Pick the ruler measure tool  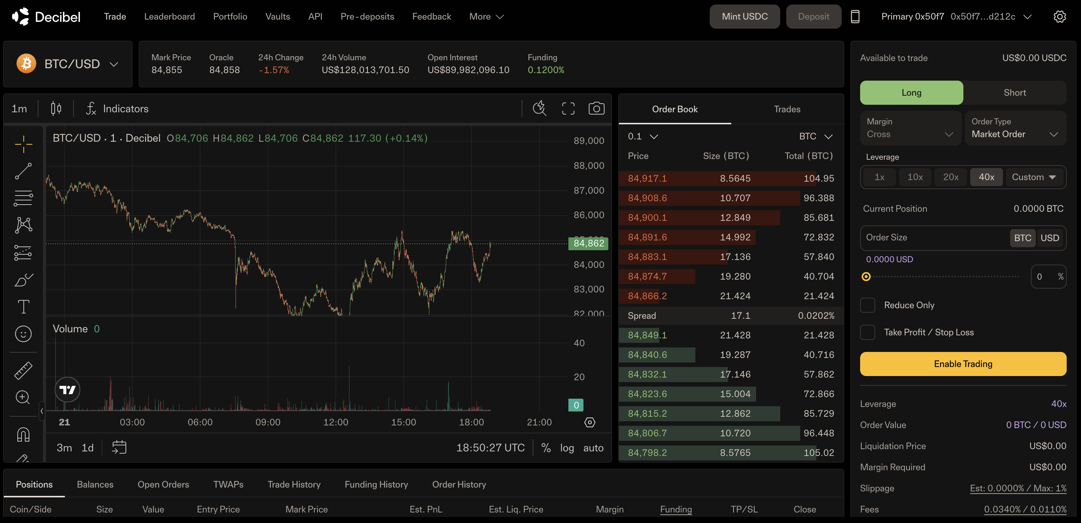[23, 371]
